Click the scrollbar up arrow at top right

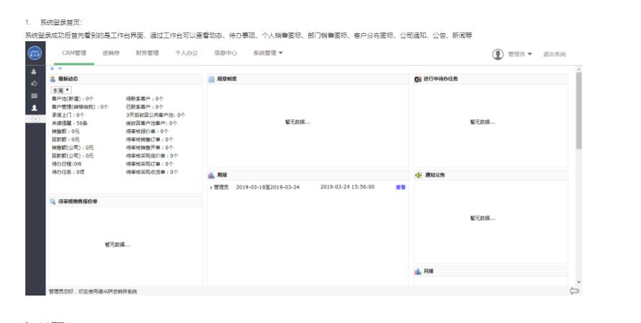(579, 69)
